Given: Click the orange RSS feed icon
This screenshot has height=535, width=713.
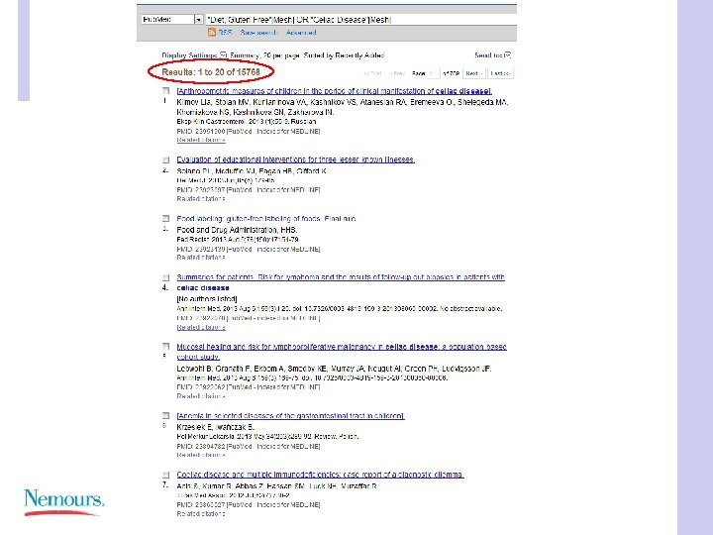Looking at the screenshot, I should pos(212,33).
